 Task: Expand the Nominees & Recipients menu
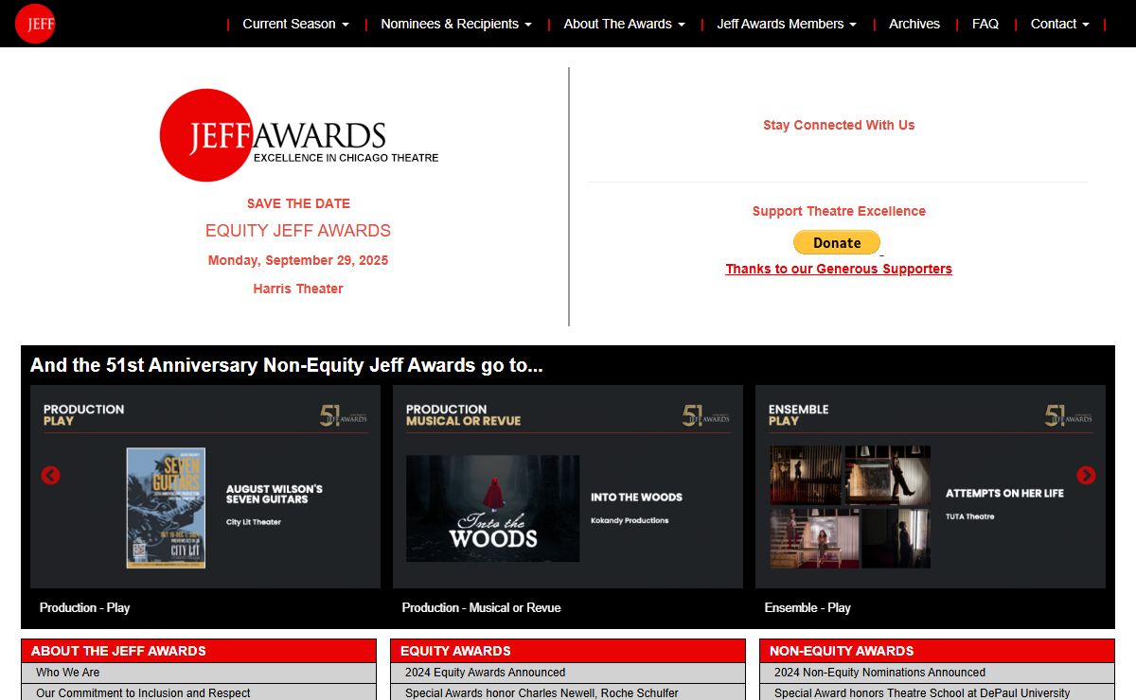pyautogui.click(x=456, y=24)
